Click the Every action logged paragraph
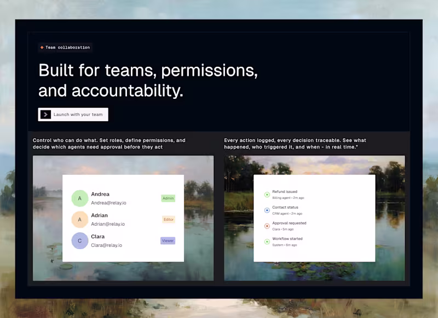 point(295,144)
